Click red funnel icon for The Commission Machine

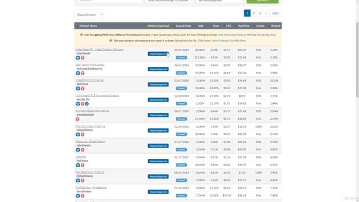[x=82, y=135]
